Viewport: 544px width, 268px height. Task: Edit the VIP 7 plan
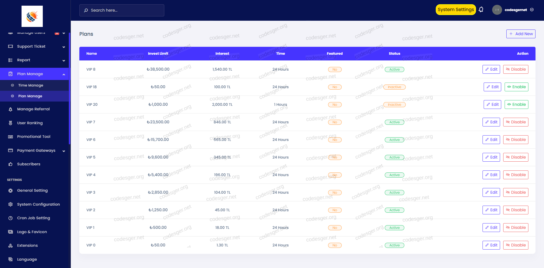pos(491,122)
